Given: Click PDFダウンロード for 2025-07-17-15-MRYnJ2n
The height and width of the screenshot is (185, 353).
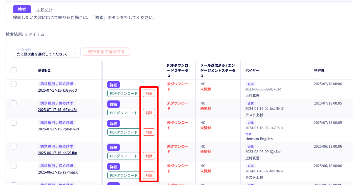Looking at the screenshot, I should click(124, 113).
